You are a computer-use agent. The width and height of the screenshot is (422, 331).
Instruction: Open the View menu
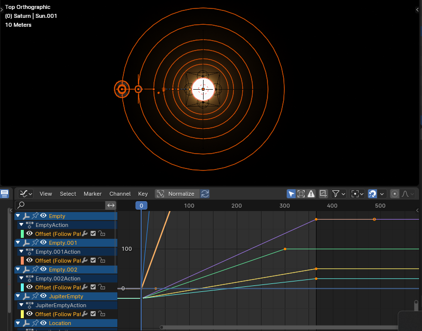pos(46,194)
